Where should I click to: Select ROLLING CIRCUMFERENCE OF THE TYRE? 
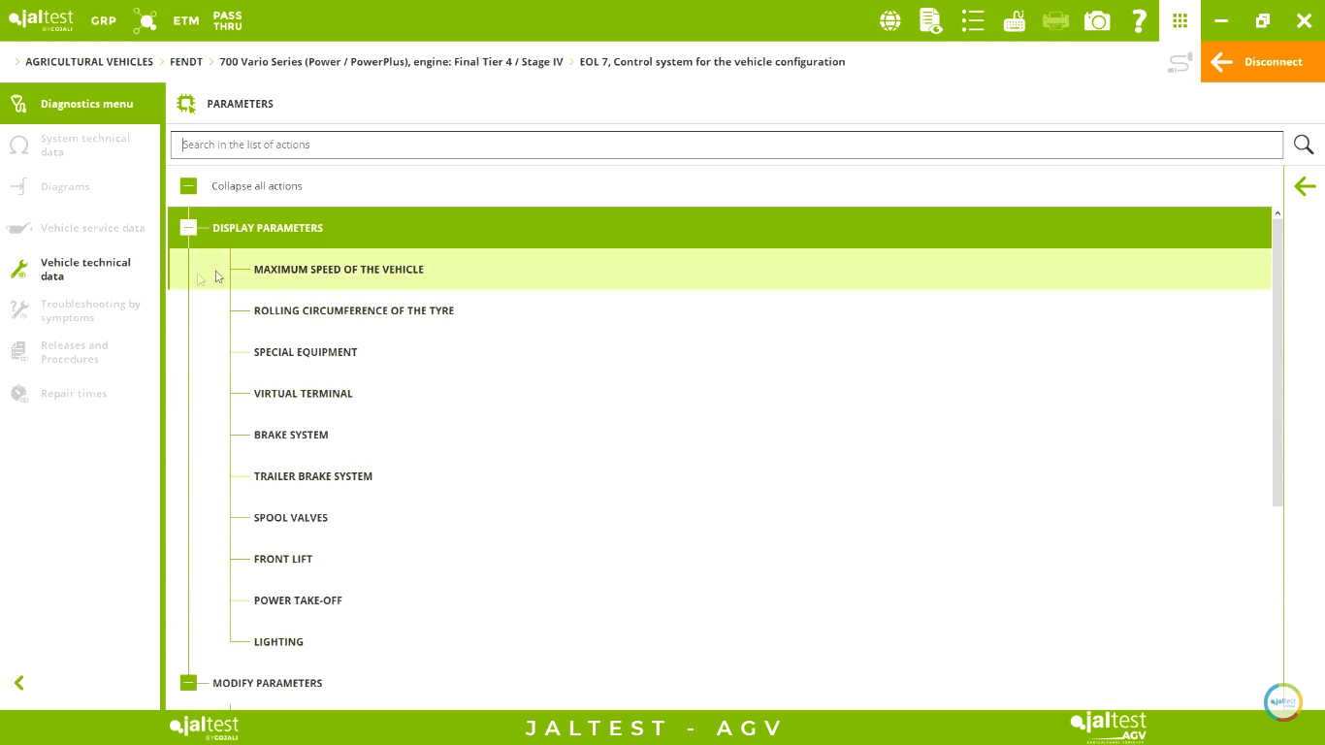tap(353, 311)
